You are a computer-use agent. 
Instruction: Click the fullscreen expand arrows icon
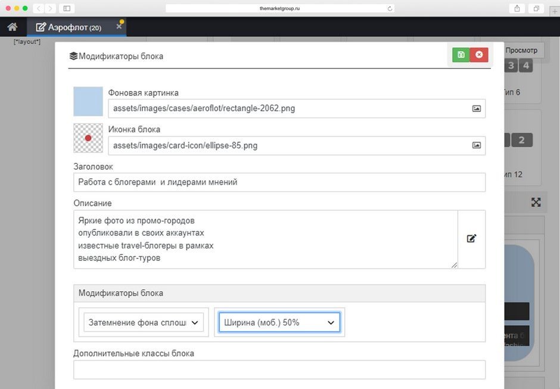pyautogui.click(x=536, y=202)
